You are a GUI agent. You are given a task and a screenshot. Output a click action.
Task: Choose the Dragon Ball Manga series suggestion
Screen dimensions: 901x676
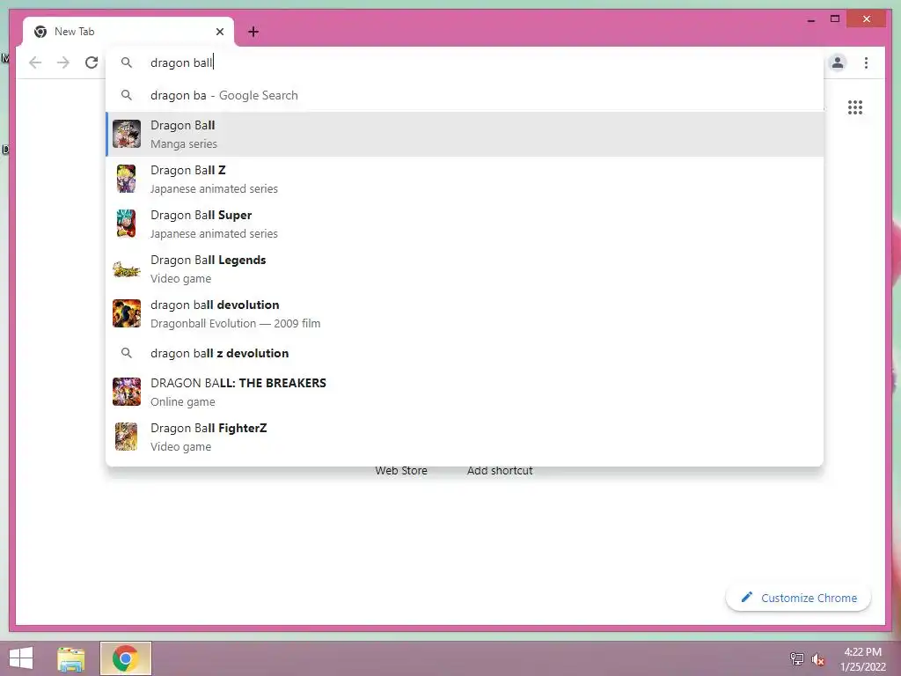[465, 134]
